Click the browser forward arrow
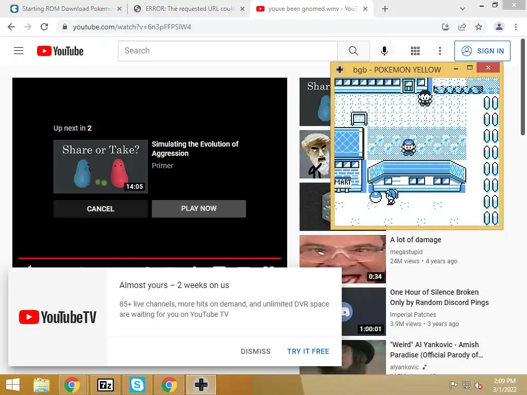Screen dimensions: 527x395 point(28,27)
